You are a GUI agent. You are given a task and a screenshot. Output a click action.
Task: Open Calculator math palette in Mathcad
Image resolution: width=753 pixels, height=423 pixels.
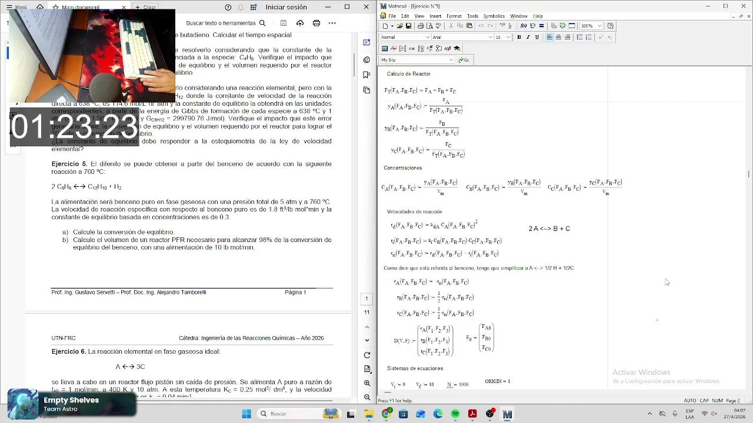(385, 48)
